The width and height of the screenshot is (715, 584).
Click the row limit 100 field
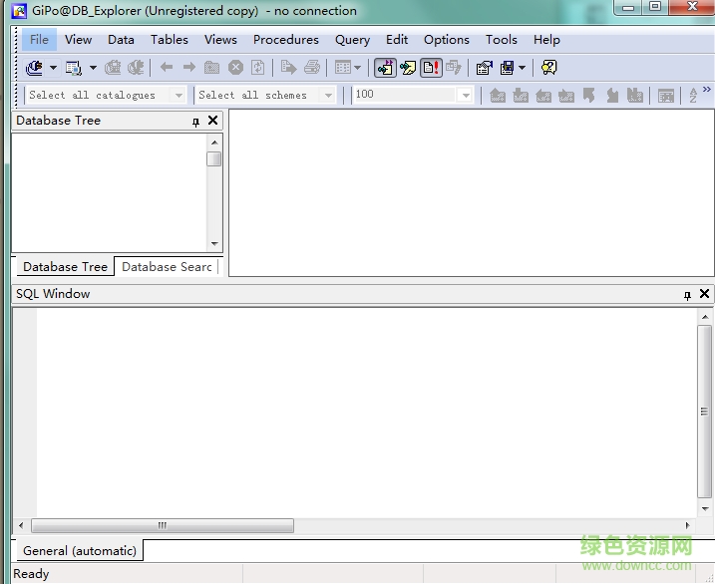(405, 95)
